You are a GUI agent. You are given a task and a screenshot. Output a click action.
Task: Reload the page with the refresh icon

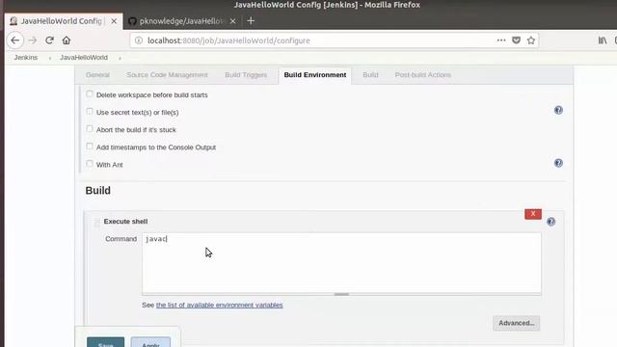(49, 40)
